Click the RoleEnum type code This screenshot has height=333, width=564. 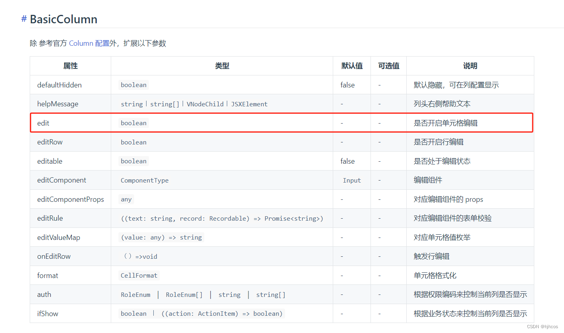[136, 295]
